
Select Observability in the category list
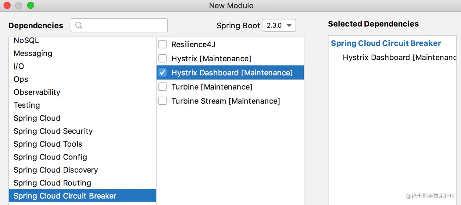coord(37,92)
